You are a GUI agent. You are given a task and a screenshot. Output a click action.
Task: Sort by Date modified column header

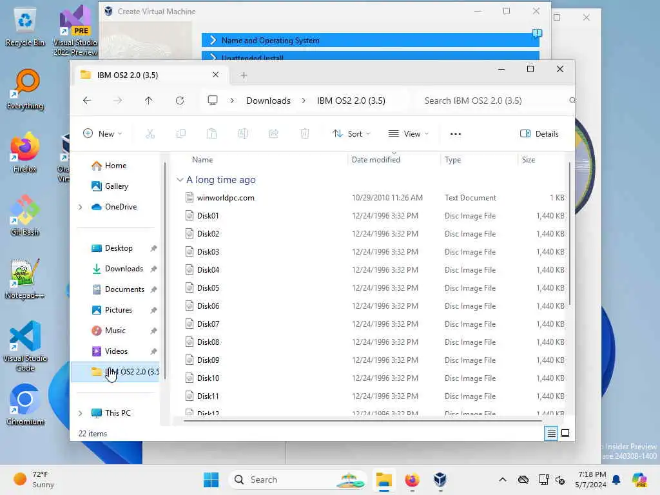pos(376,160)
